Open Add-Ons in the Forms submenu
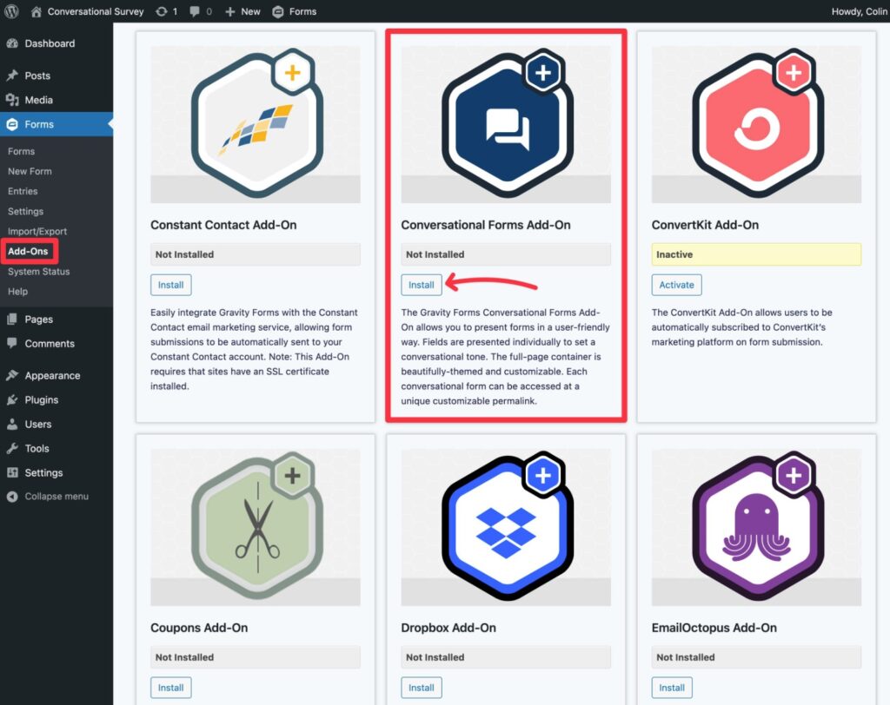Viewport: 890px width, 705px height. click(28, 252)
